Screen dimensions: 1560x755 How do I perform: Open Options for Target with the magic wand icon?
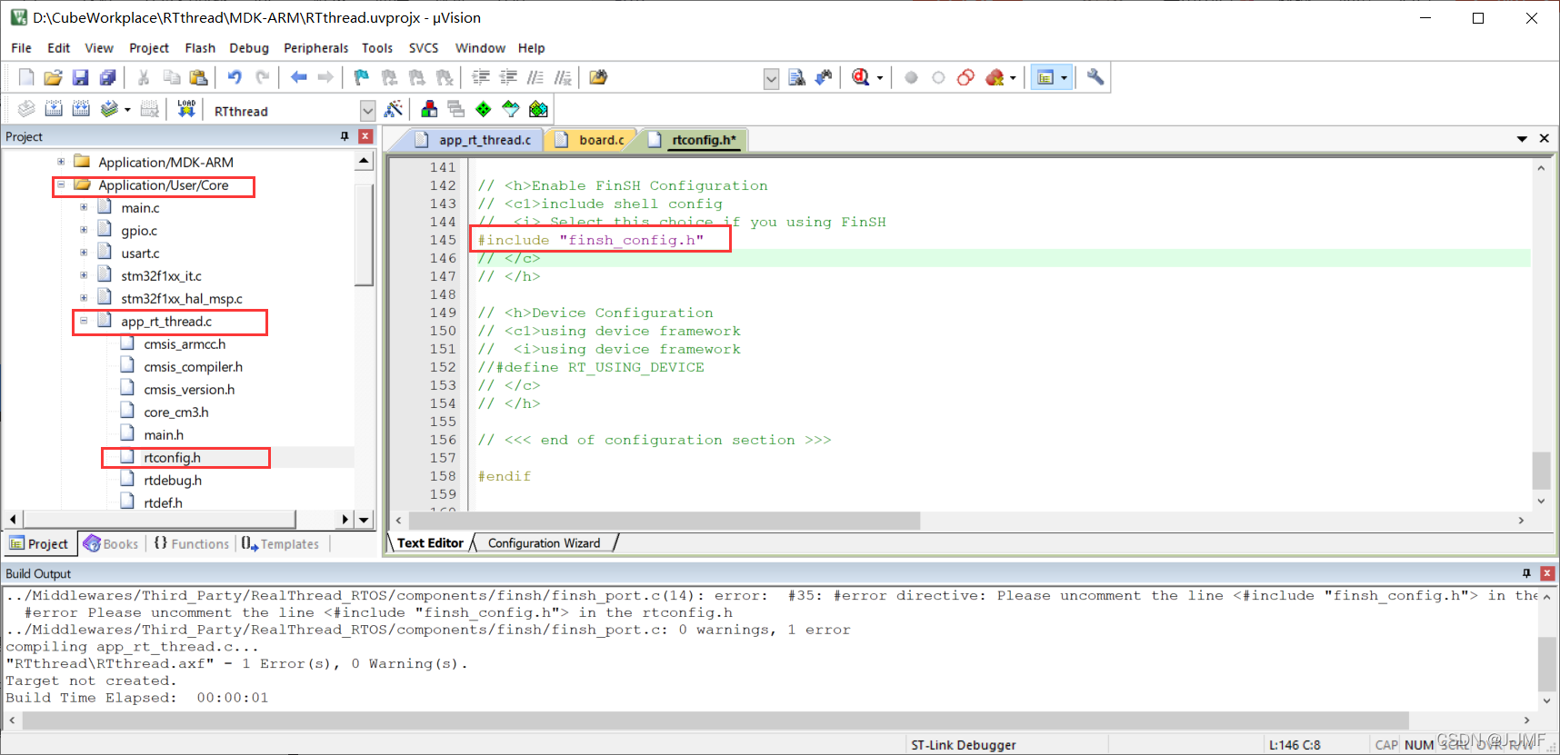coord(394,109)
